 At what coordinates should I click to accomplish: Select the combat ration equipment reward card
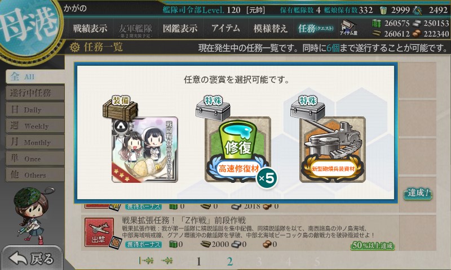145,150
